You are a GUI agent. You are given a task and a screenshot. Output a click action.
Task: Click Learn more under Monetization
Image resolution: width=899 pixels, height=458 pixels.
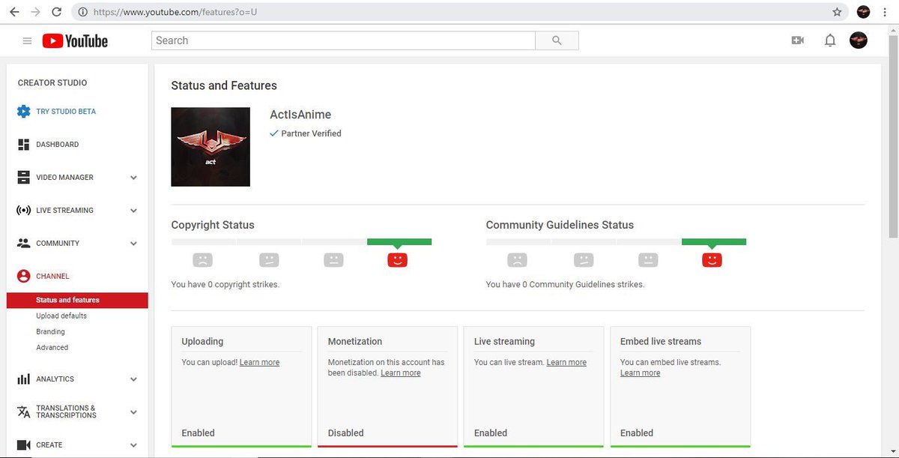(x=401, y=373)
